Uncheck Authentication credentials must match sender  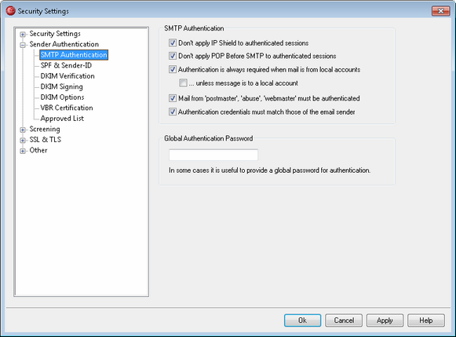pos(173,112)
